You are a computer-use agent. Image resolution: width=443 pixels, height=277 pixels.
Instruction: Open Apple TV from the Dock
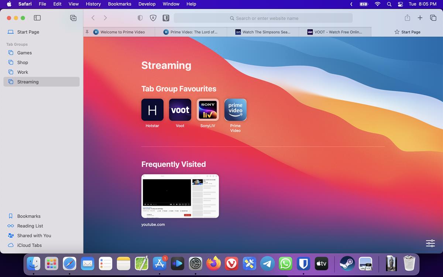click(321, 263)
